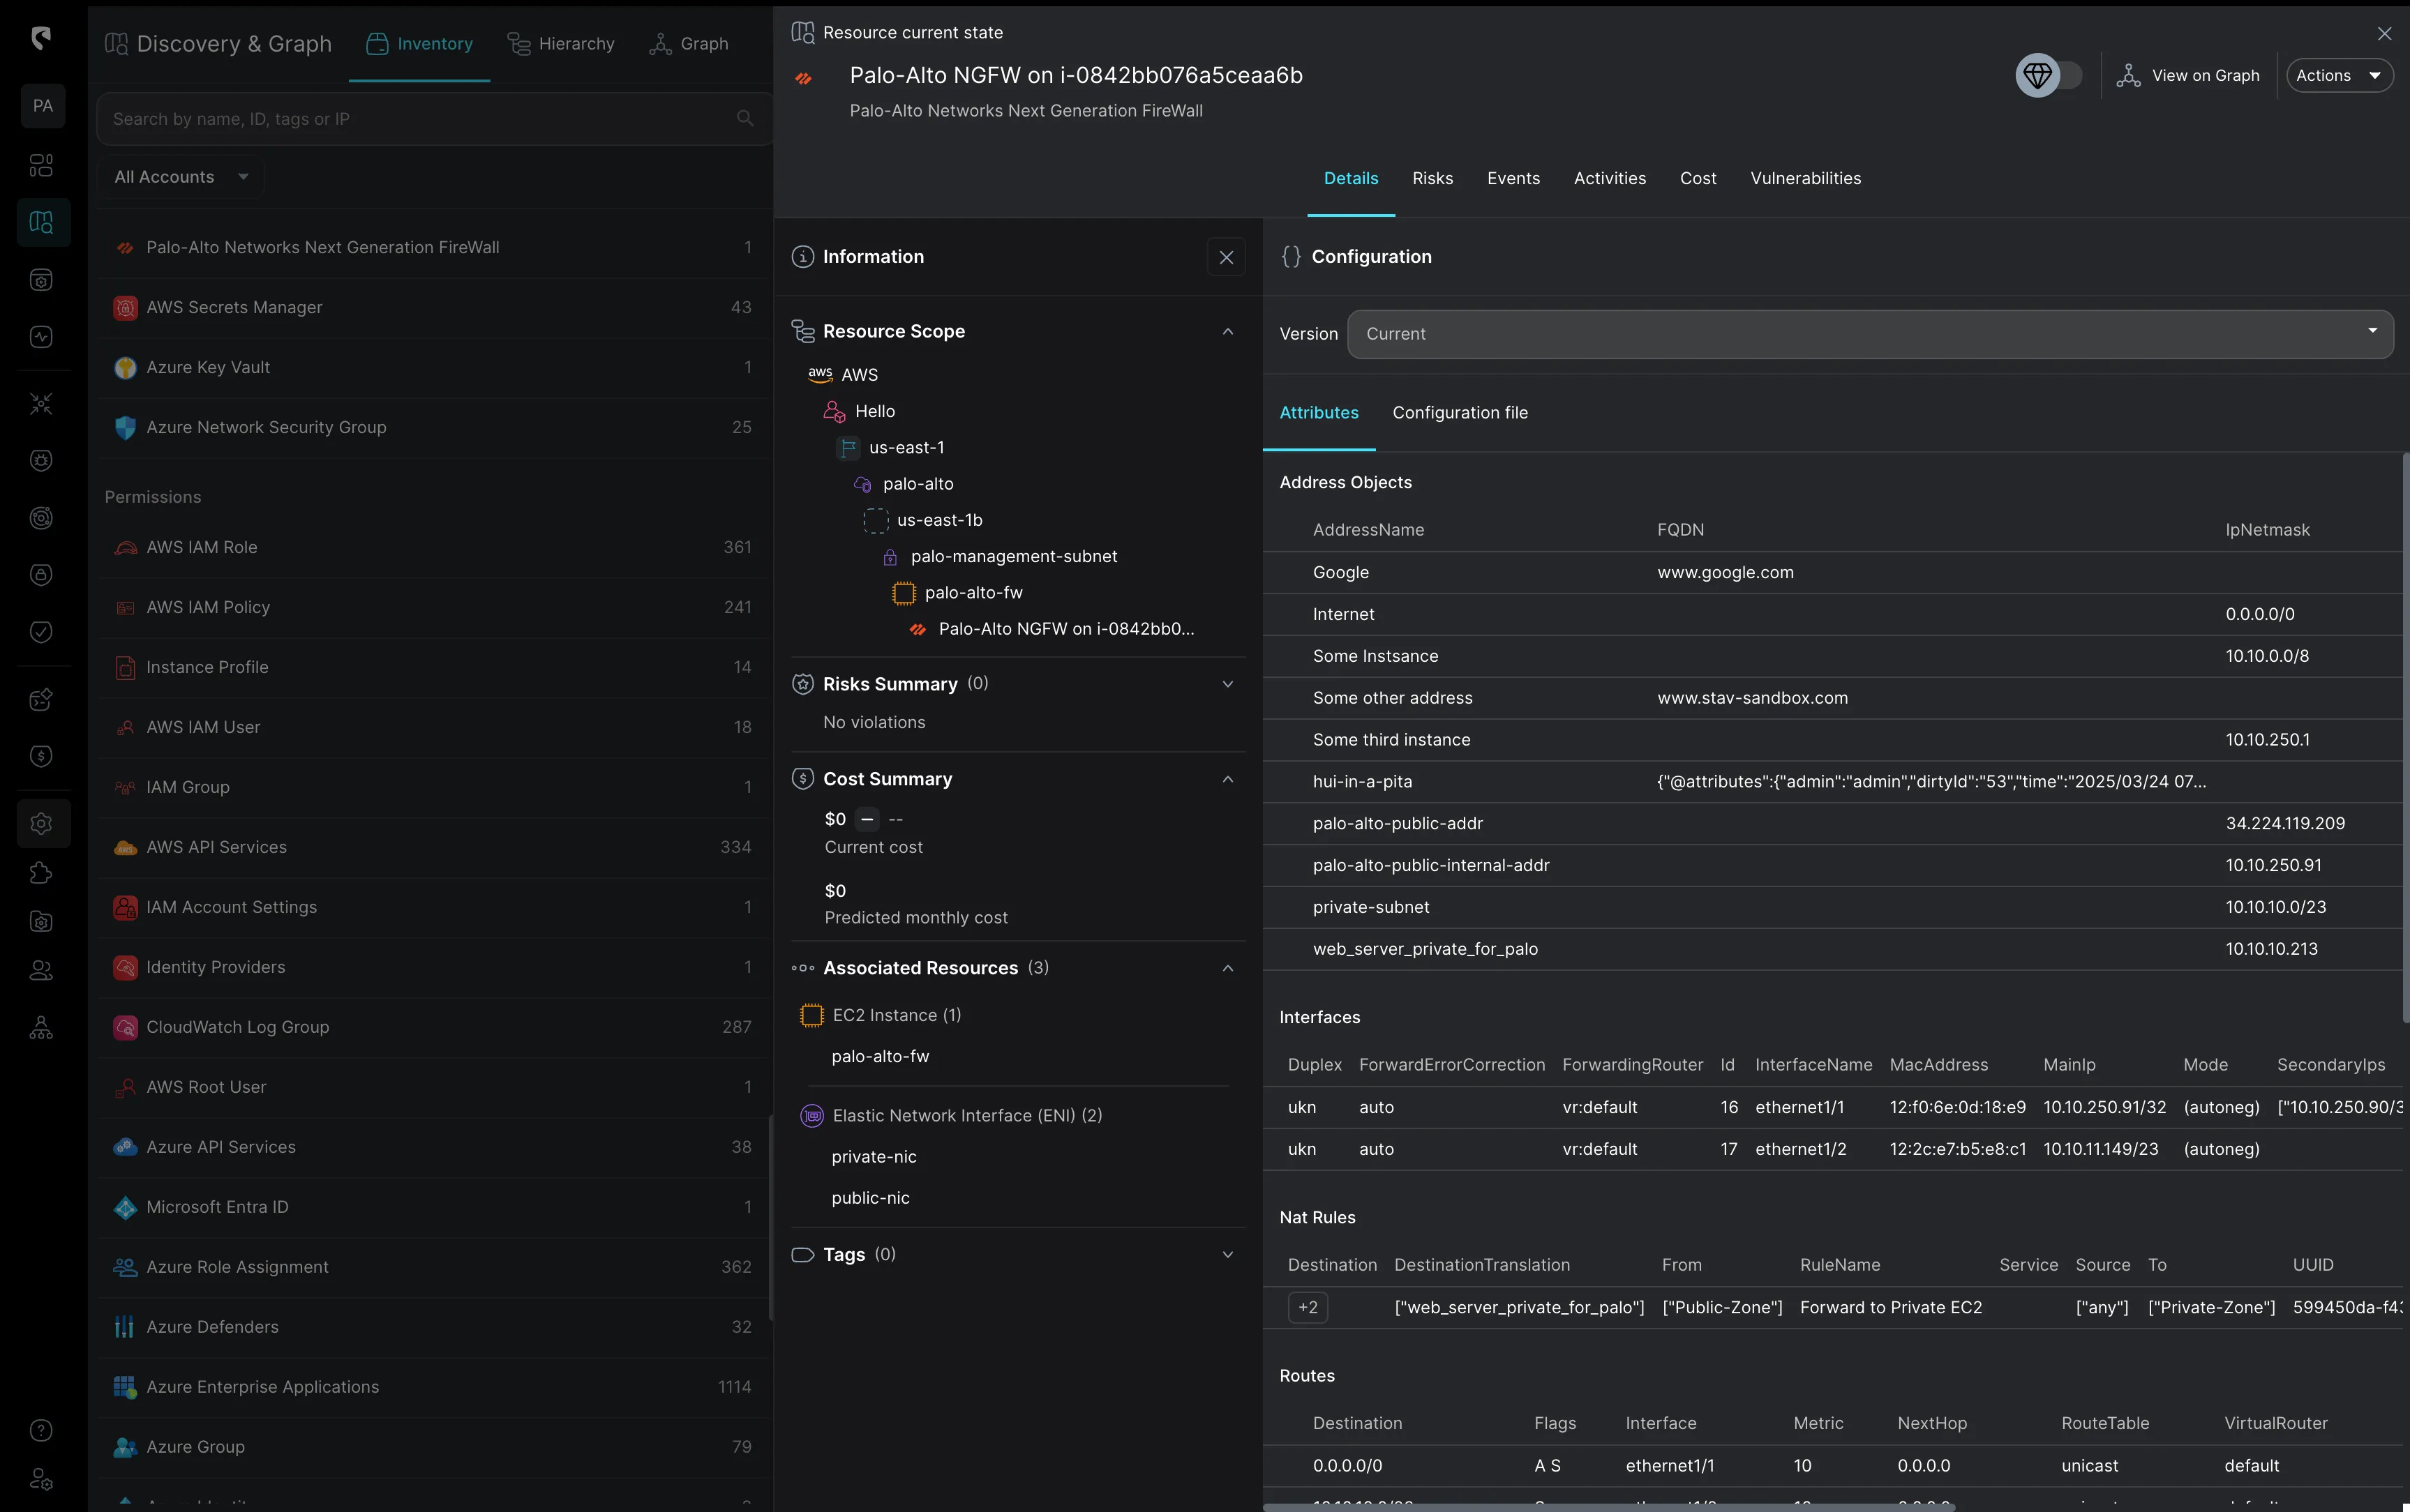This screenshot has height=1512, width=2410.
Task: Close the Resource current state panel
Action: tap(2385, 33)
